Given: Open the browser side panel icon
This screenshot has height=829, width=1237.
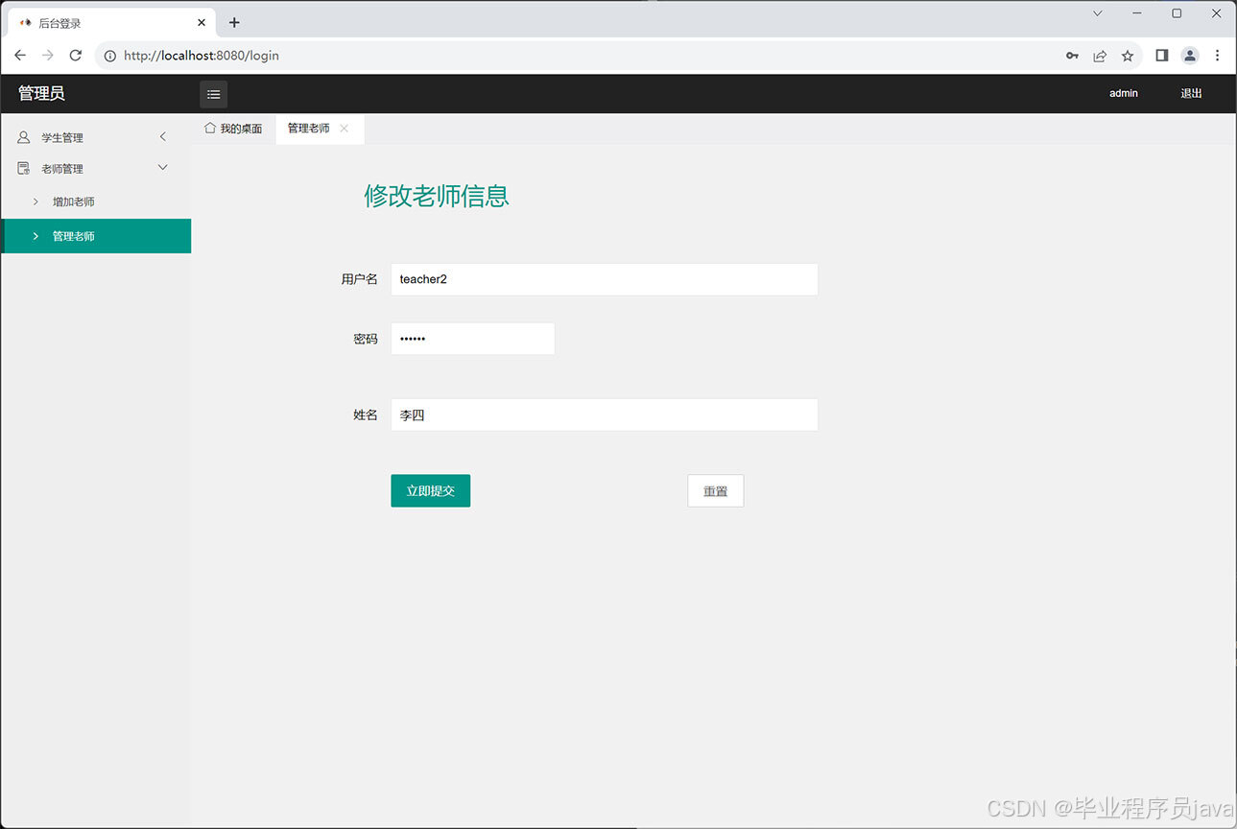Looking at the screenshot, I should click(1161, 56).
